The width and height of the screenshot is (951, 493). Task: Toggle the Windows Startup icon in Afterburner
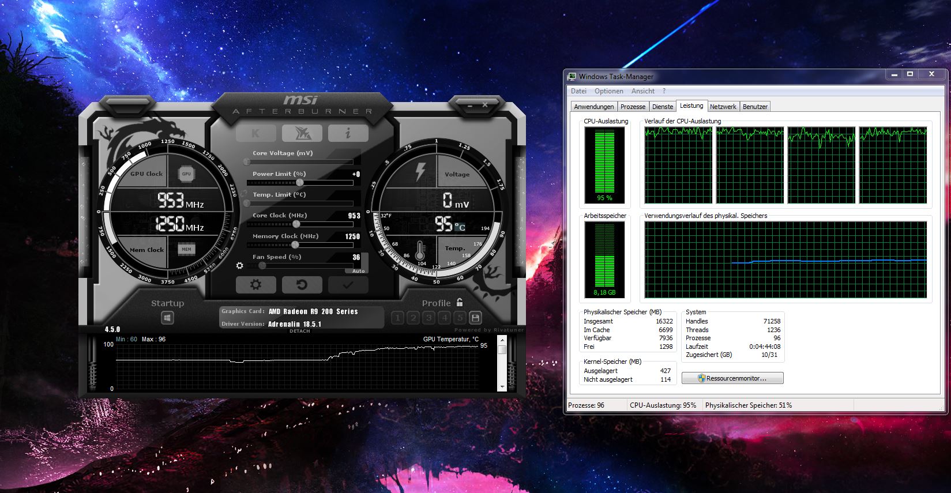(167, 317)
